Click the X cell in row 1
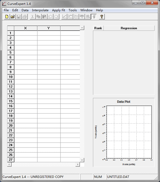 26,33
